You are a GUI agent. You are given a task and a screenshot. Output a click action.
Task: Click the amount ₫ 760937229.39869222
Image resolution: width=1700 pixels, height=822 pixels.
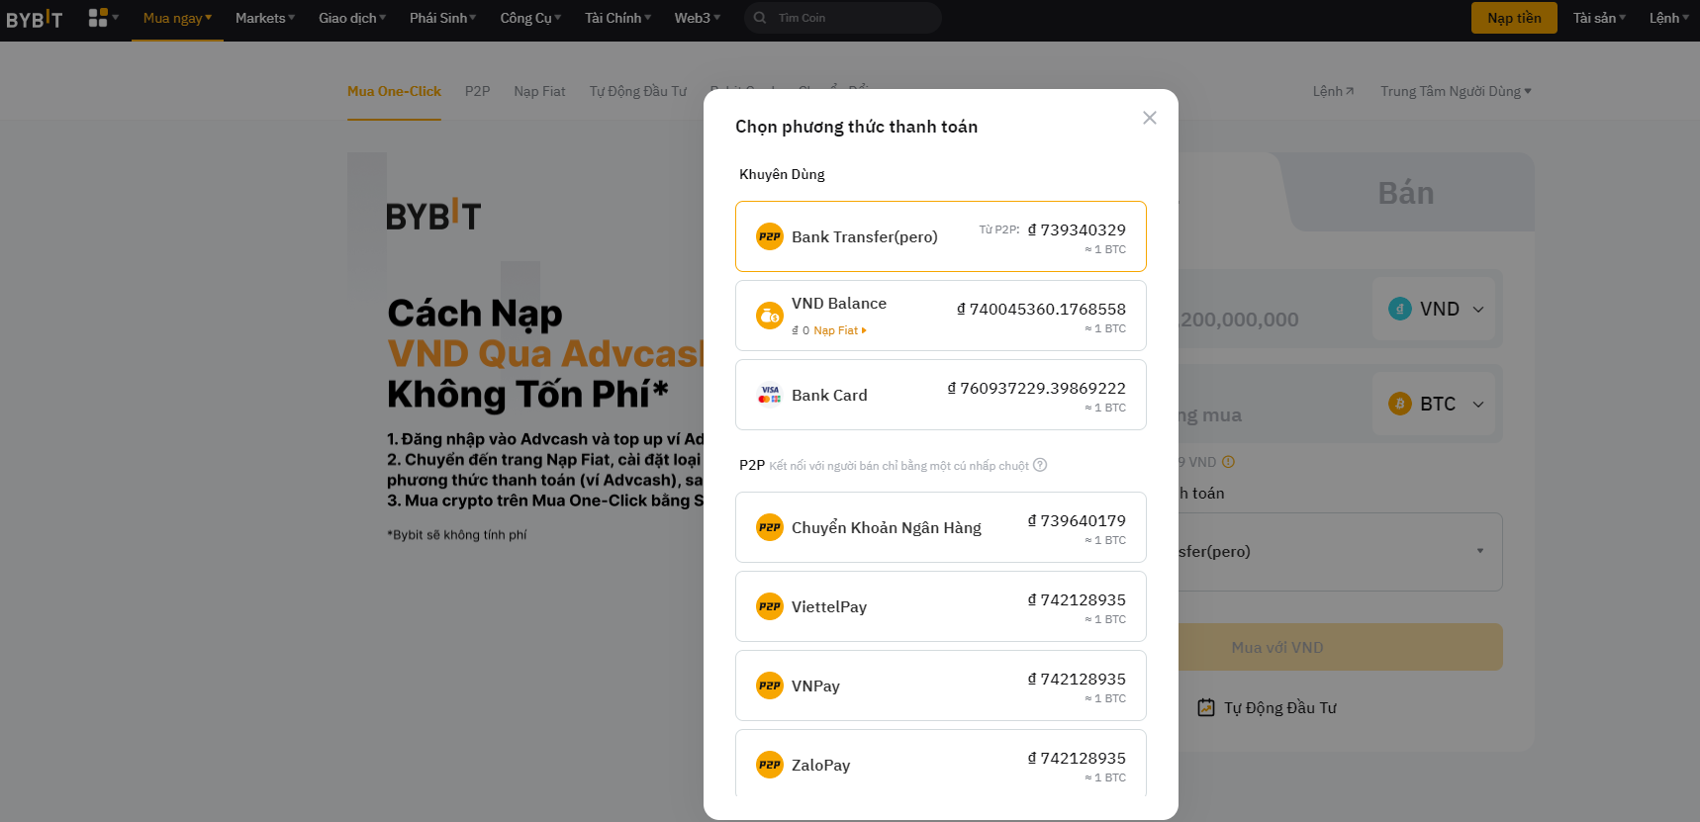(1036, 388)
